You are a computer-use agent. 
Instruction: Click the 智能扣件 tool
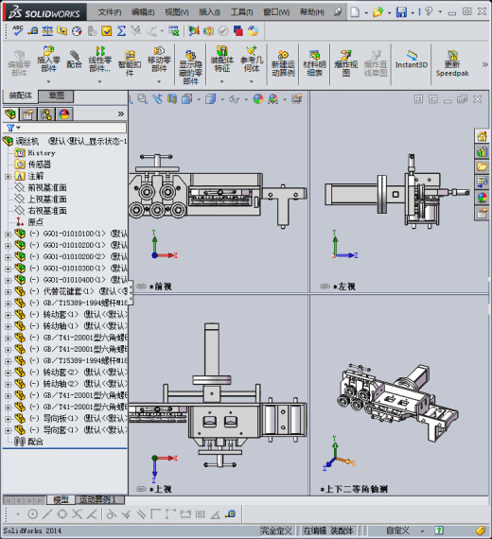coord(130,63)
